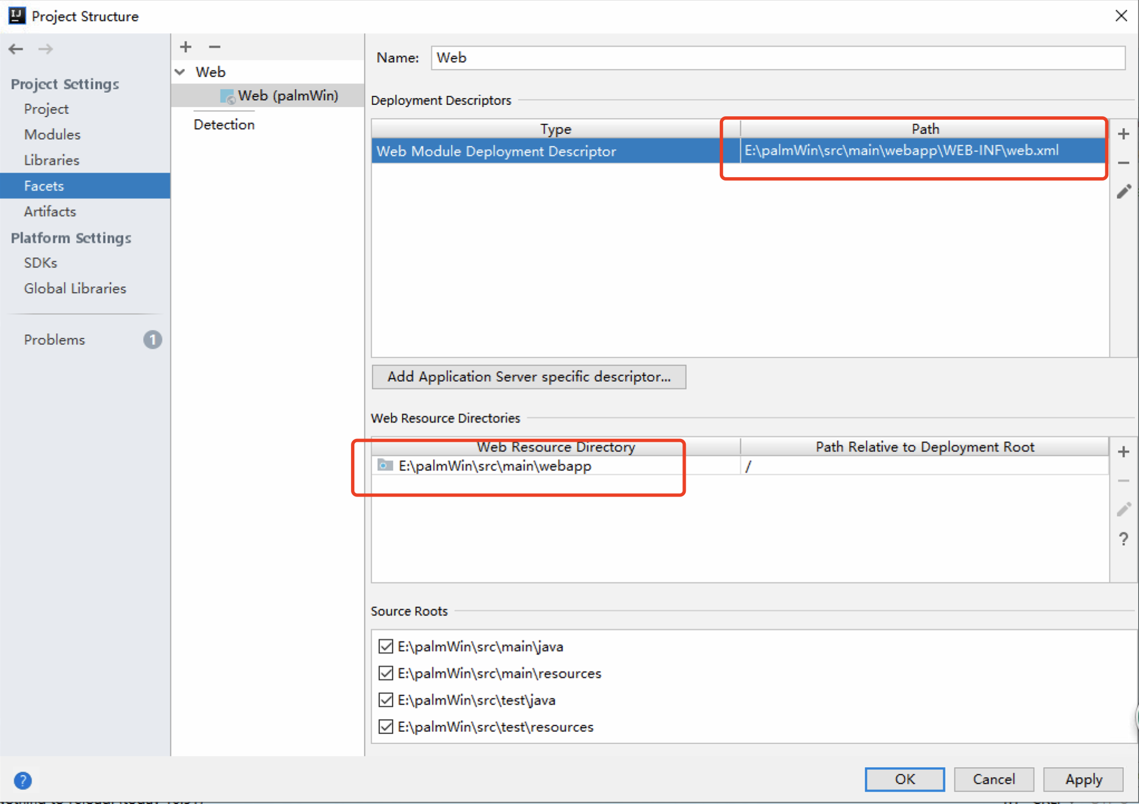Image resolution: width=1139 pixels, height=804 pixels.
Task: Click the Type column header
Action: click(556, 129)
